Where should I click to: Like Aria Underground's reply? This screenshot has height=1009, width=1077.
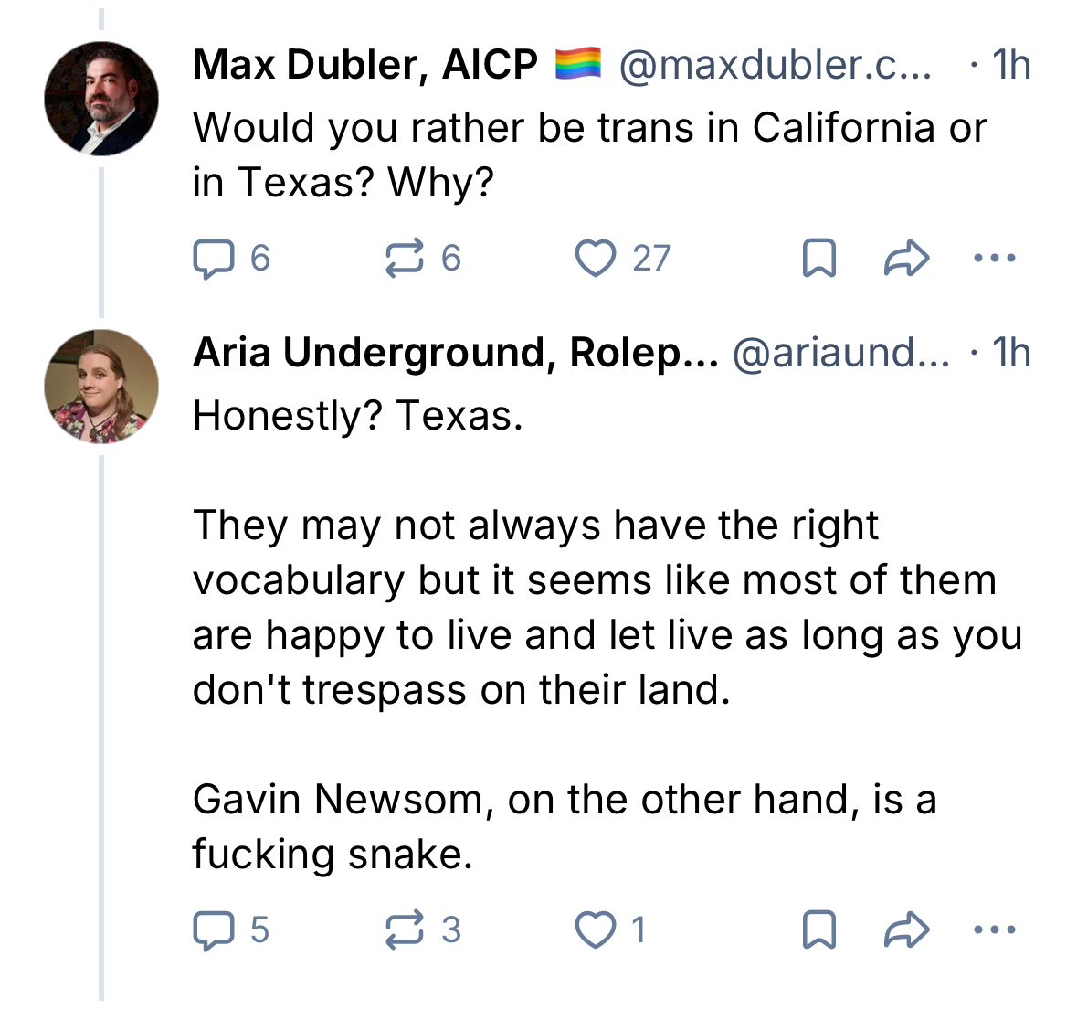point(596,930)
